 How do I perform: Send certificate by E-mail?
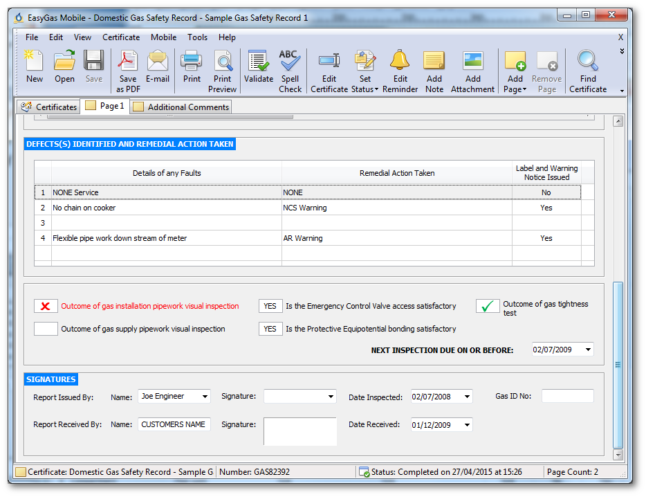point(158,66)
